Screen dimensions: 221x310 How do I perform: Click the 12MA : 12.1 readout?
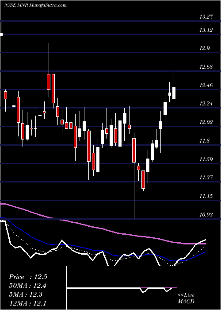pyautogui.click(x=28, y=303)
